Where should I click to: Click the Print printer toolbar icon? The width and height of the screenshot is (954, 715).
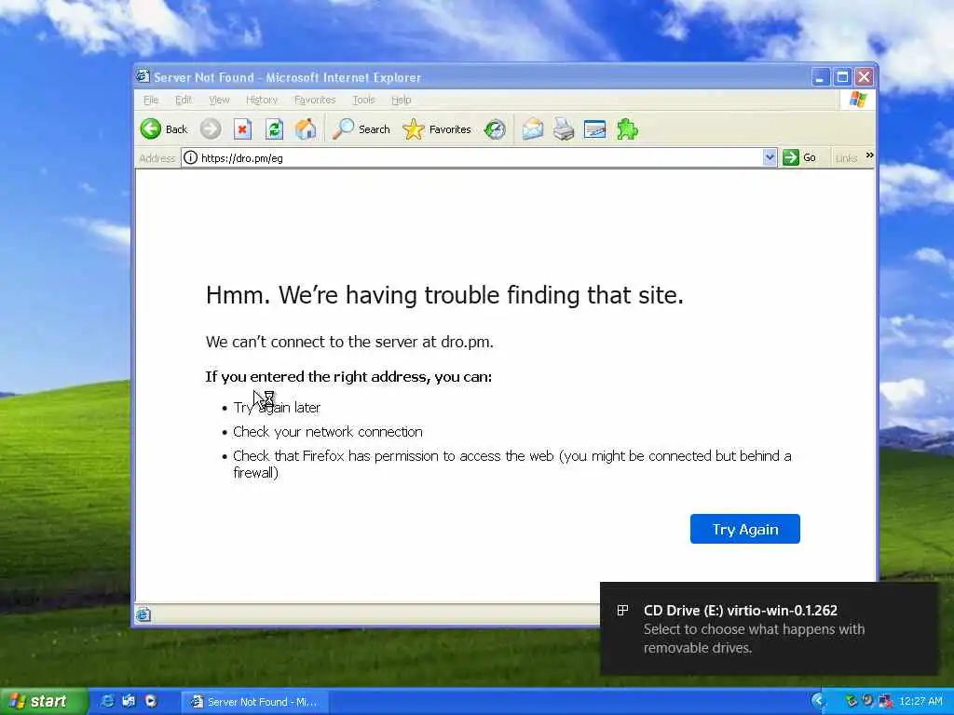click(564, 128)
